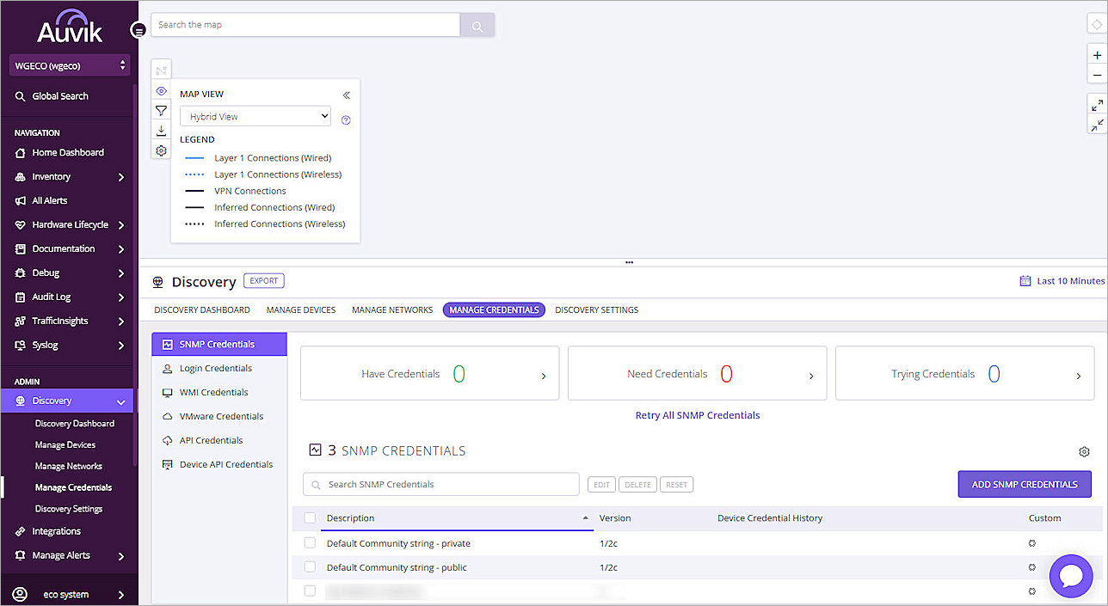Image resolution: width=1108 pixels, height=606 pixels.
Task: Check the Default Community string - private row
Action: (310, 542)
